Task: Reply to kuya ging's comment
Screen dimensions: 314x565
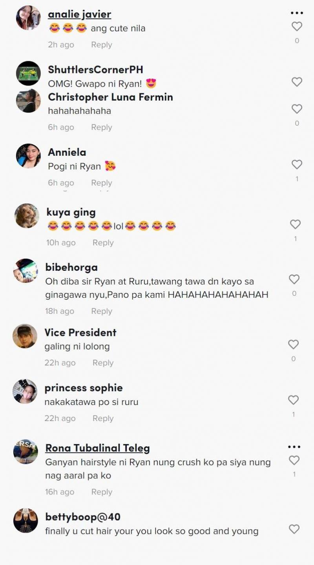Action: coord(103,242)
